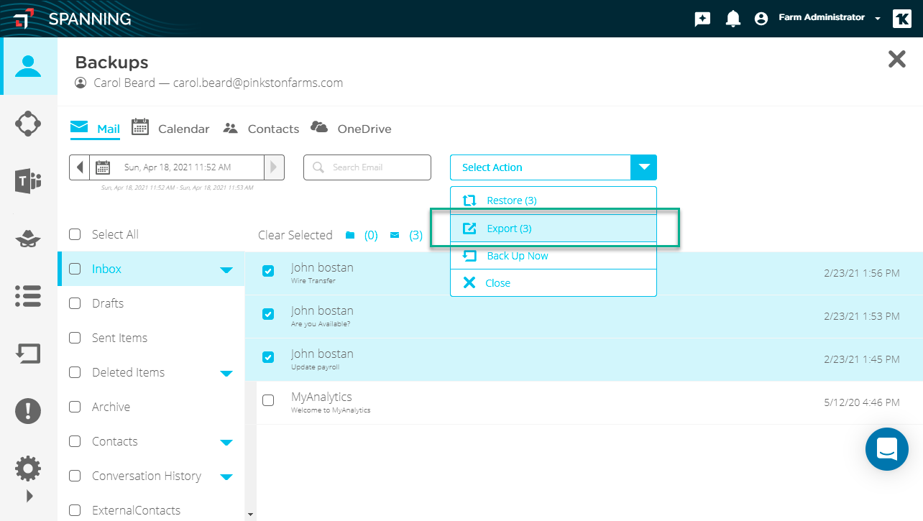Check the Archive folder checkbox

[x=75, y=407]
